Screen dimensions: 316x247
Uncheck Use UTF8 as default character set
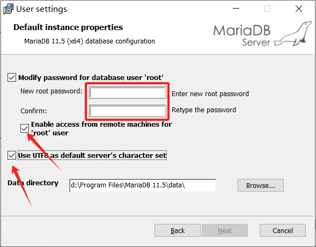point(12,155)
